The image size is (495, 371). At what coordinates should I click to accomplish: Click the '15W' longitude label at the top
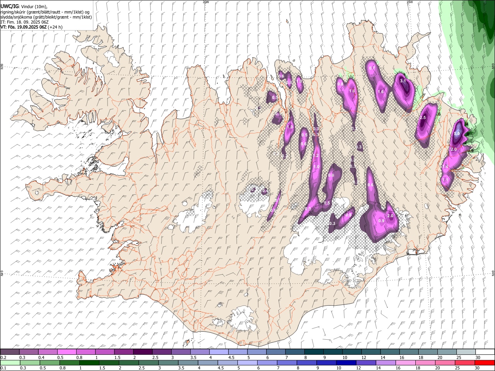(410, 2)
